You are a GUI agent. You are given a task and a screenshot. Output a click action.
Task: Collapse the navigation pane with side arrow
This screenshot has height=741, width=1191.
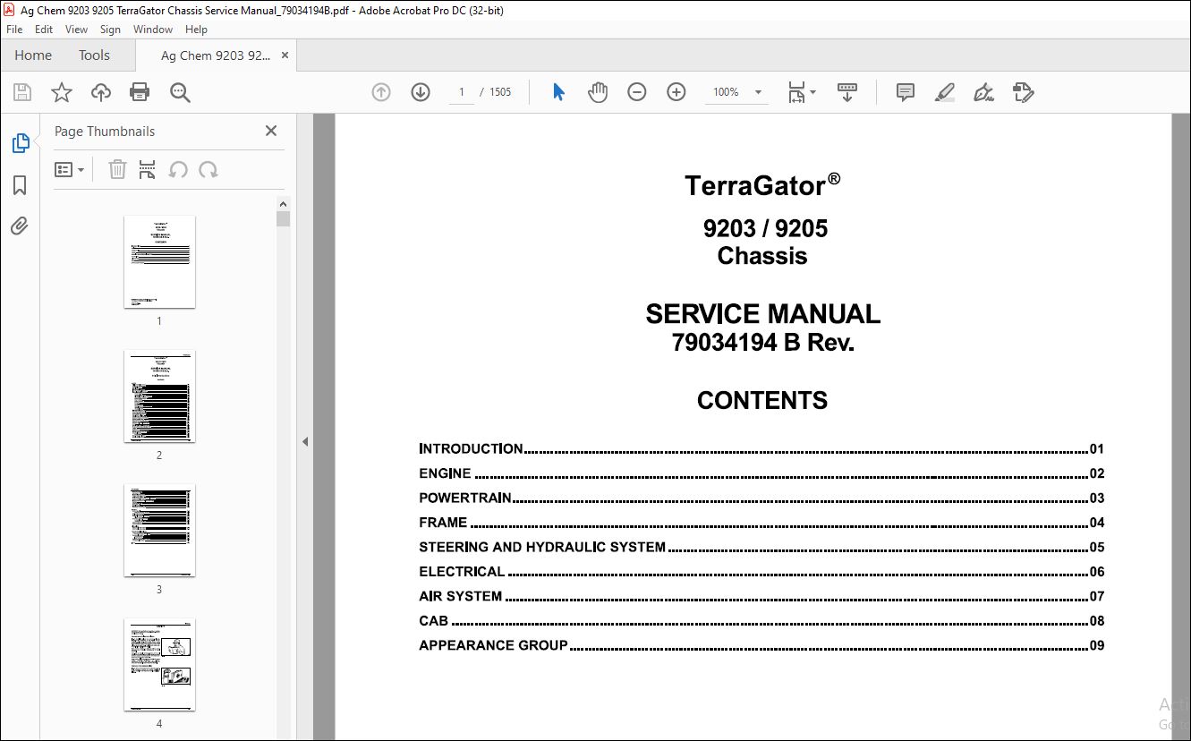305,441
